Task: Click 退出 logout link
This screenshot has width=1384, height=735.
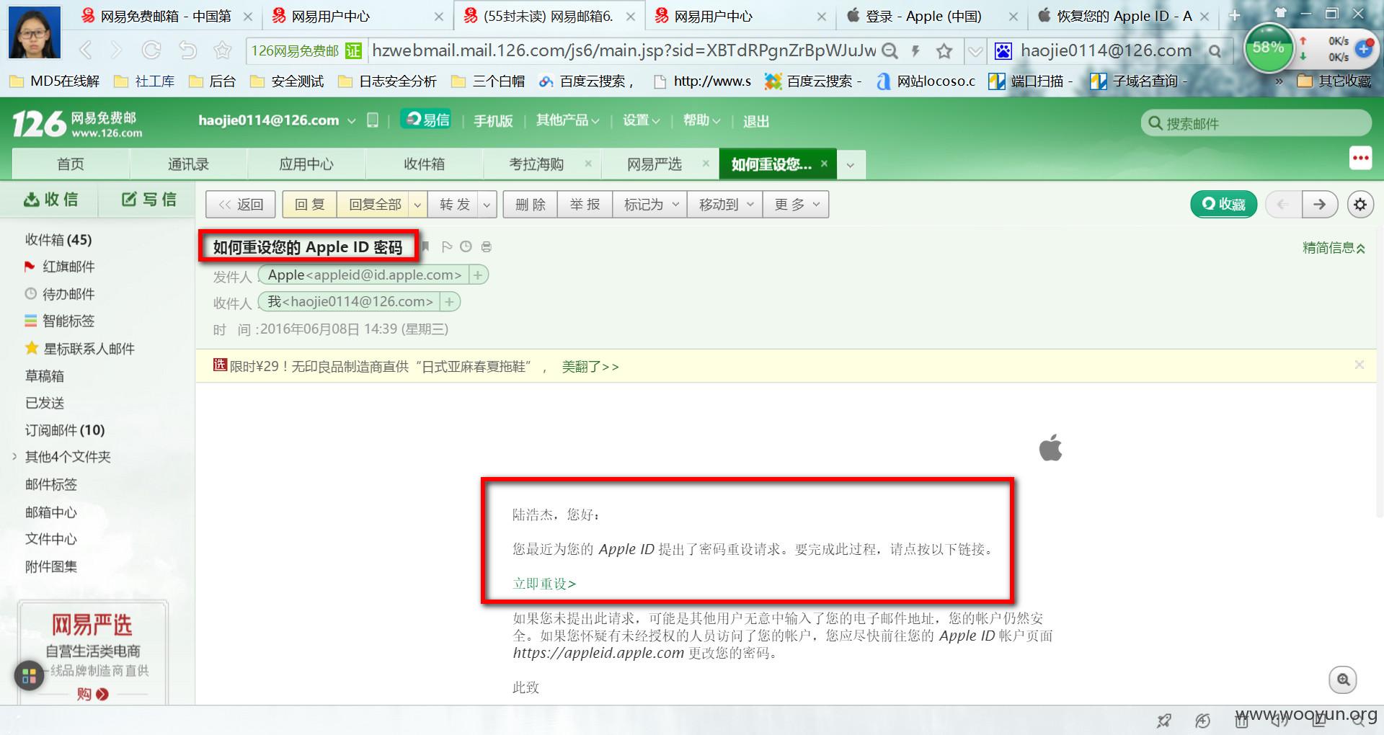Action: [x=756, y=121]
